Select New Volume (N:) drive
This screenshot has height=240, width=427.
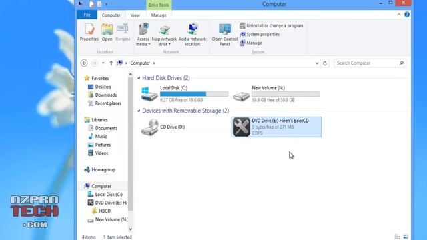tap(276, 94)
